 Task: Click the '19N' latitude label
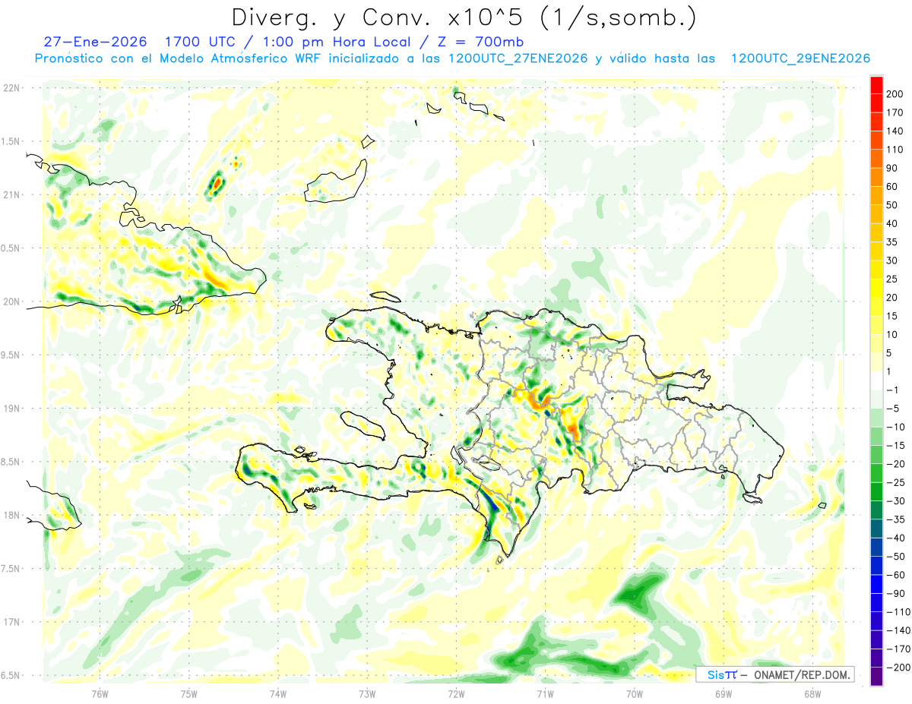pos(11,408)
